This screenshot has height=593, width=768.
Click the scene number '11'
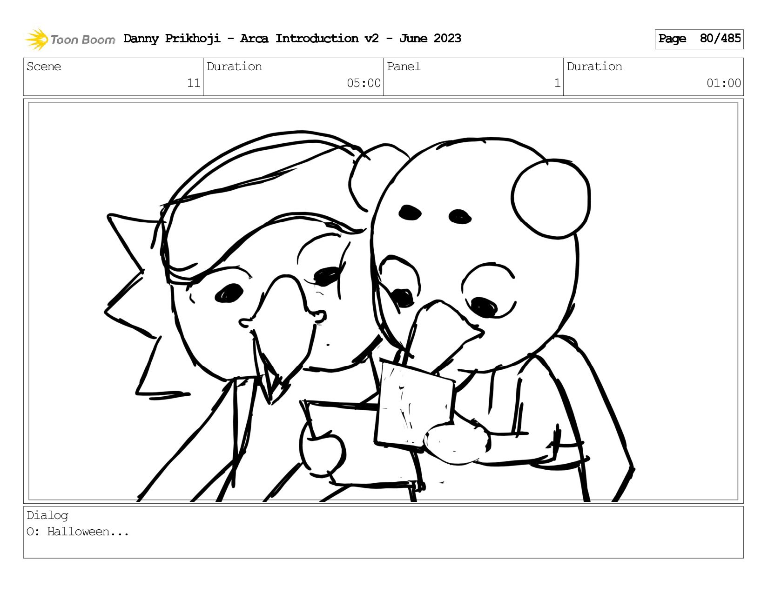(194, 83)
